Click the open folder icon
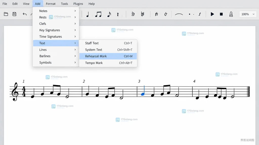The image size is (259, 145). point(6,14)
